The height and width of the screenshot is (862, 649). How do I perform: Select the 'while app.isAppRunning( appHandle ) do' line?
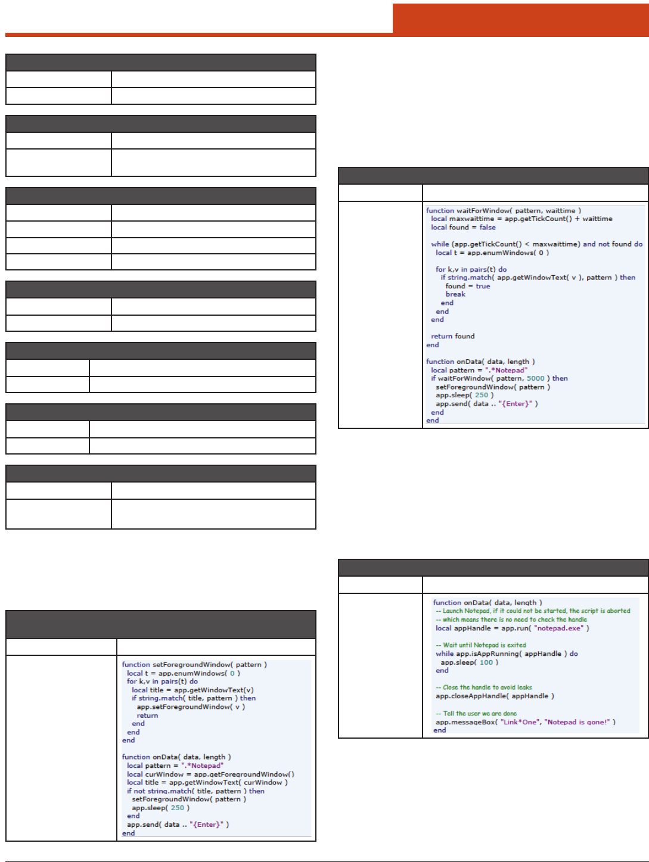(507, 653)
